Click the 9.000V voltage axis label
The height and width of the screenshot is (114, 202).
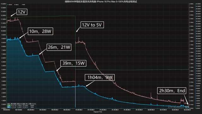[3, 39]
